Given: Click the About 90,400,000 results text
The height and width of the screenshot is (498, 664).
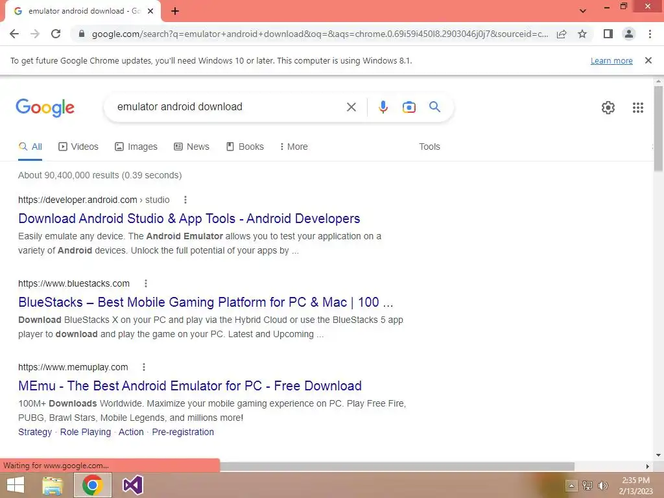Looking at the screenshot, I should point(100,175).
